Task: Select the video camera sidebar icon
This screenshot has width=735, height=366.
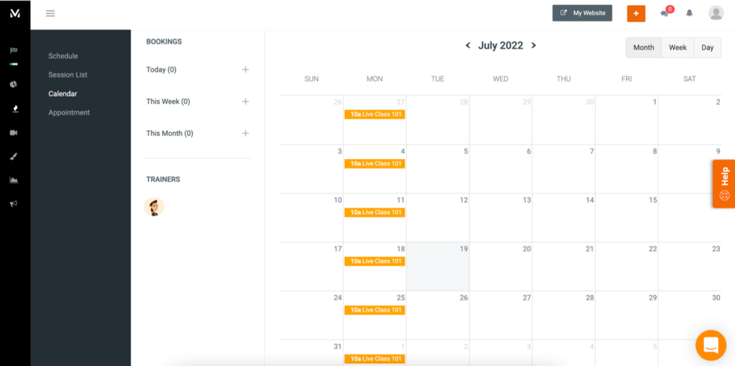Action: [14, 133]
